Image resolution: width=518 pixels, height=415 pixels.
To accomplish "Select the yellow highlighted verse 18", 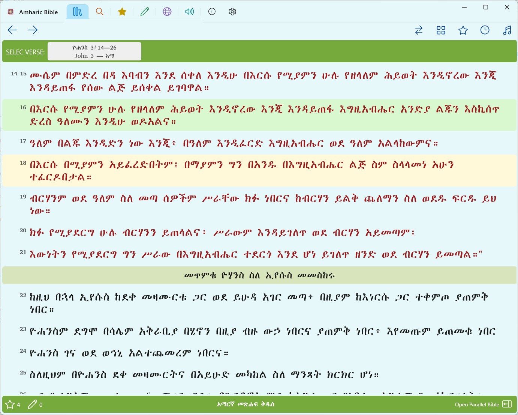I will click(259, 171).
